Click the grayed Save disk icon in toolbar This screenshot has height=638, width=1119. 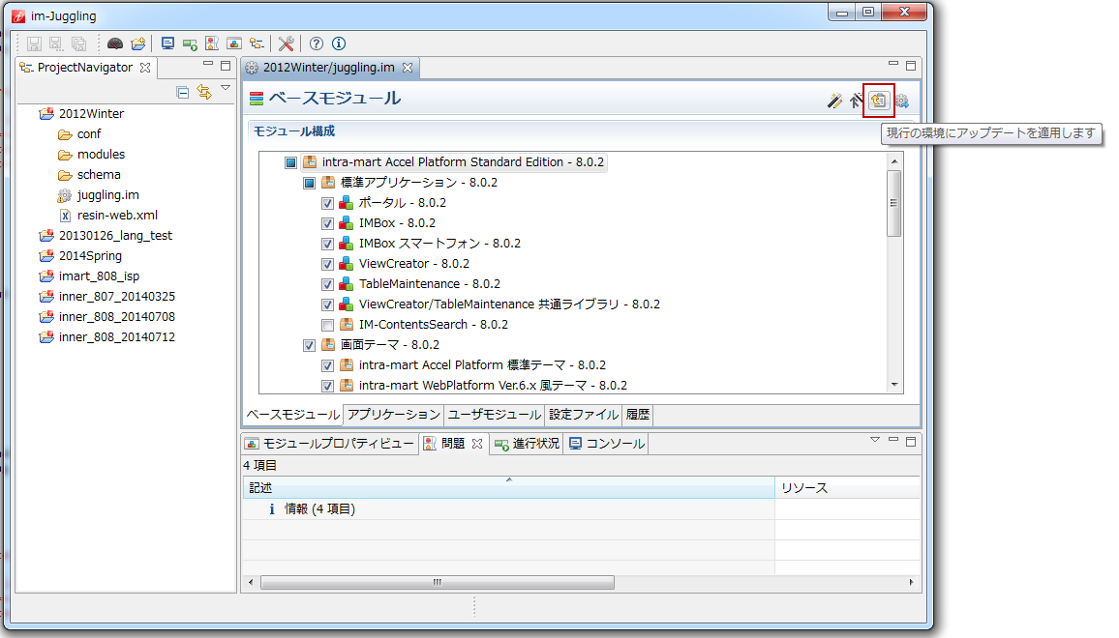[x=34, y=44]
